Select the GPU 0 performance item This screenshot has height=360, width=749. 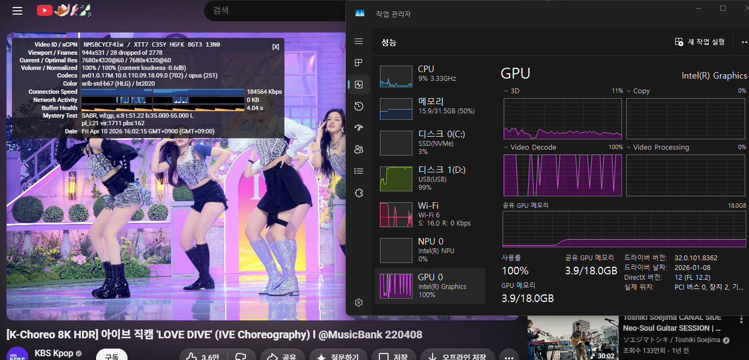tap(430, 286)
